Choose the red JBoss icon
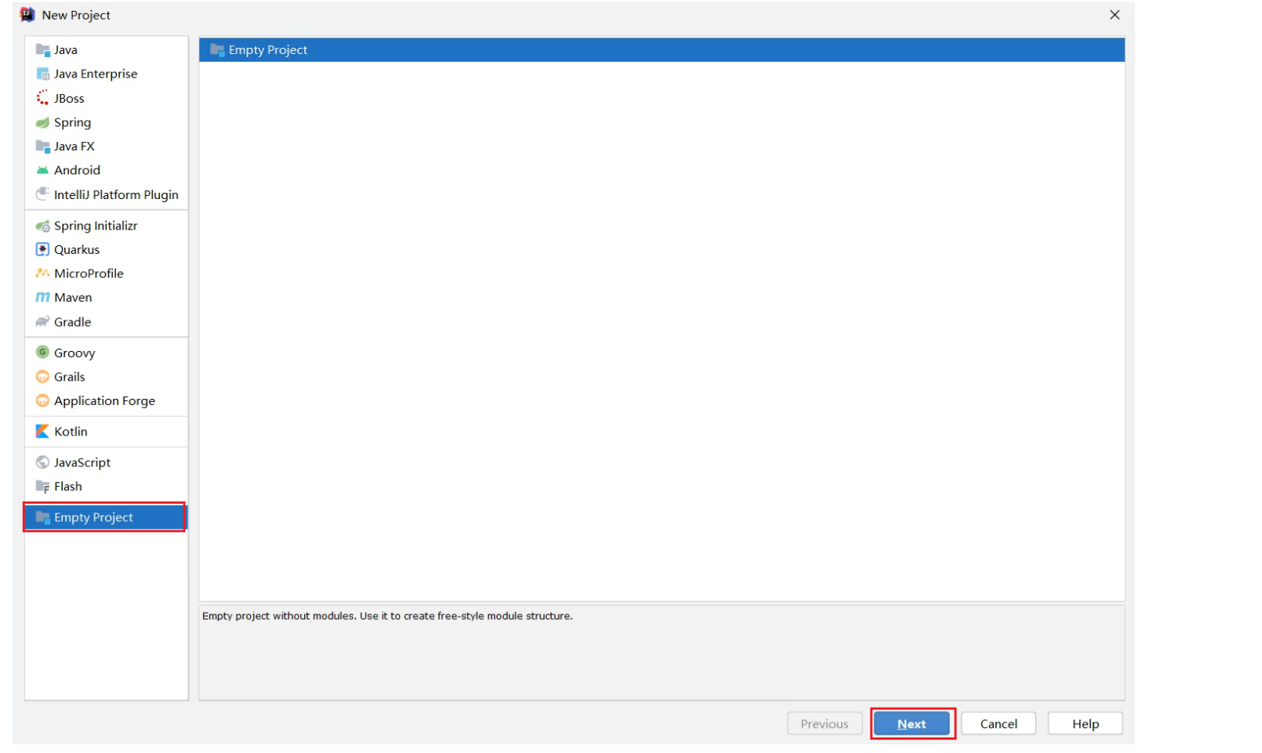Screen dimensions: 1262x753 pyautogui.click(x=42, y=98)
